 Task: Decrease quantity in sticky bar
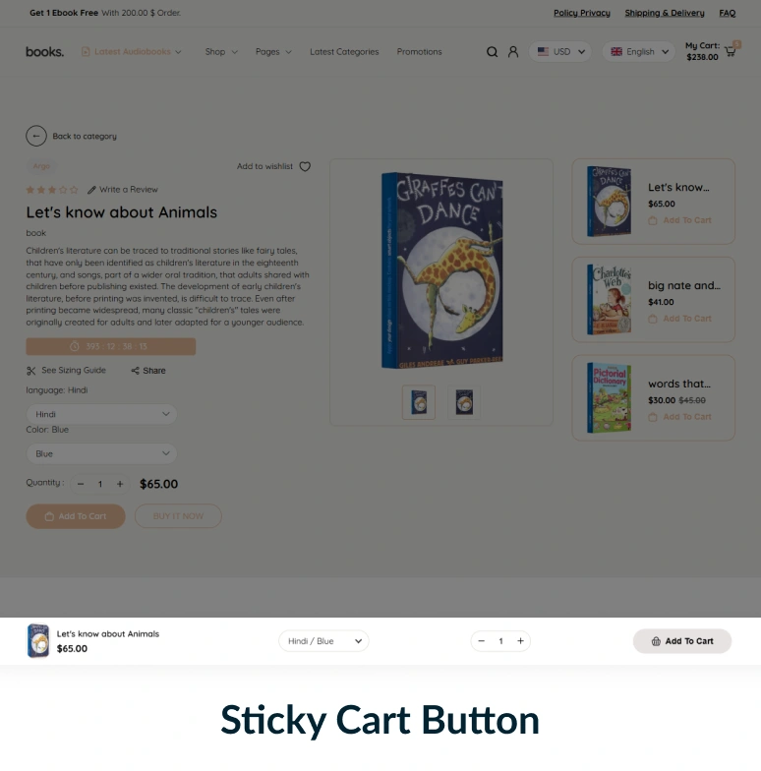click(x=482, y=641)
